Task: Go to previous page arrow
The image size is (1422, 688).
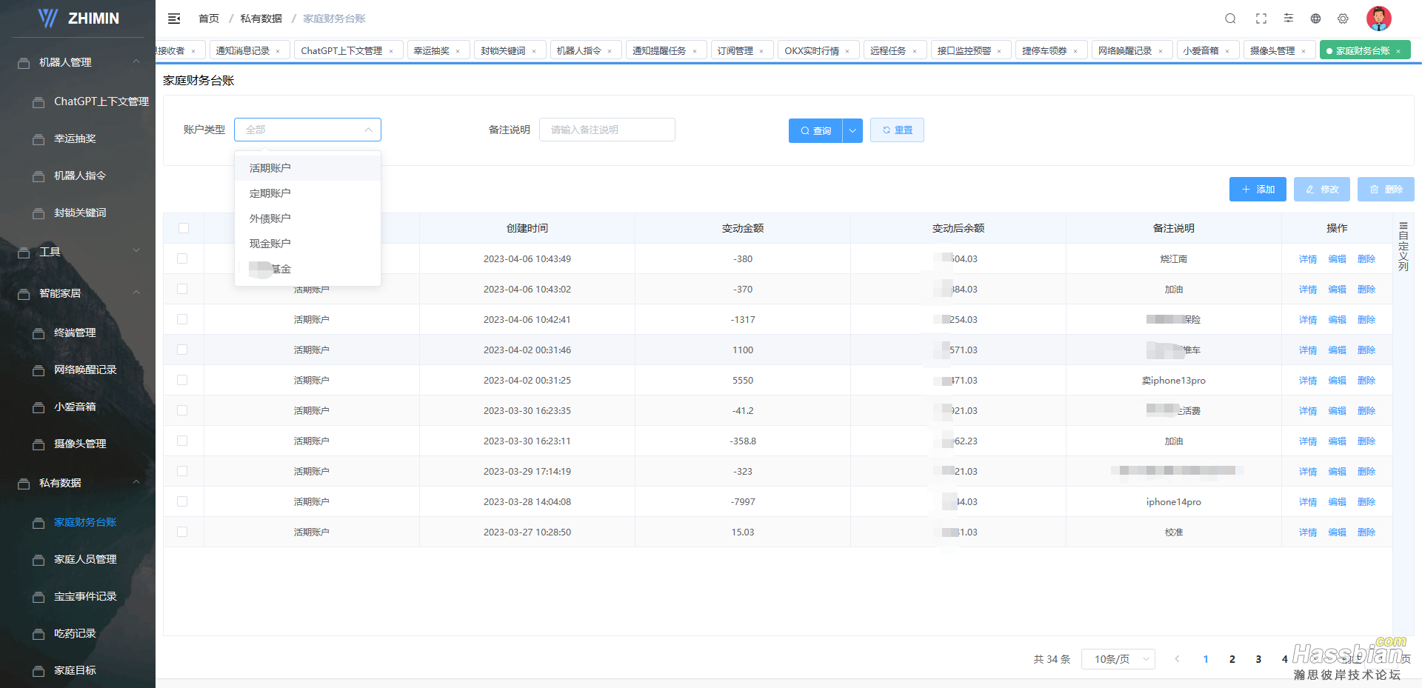Action: tap(1177, 659)
